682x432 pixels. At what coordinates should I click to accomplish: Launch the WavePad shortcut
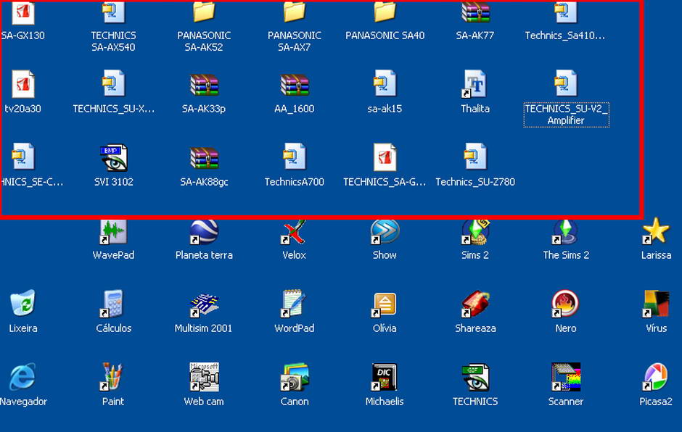113,232
